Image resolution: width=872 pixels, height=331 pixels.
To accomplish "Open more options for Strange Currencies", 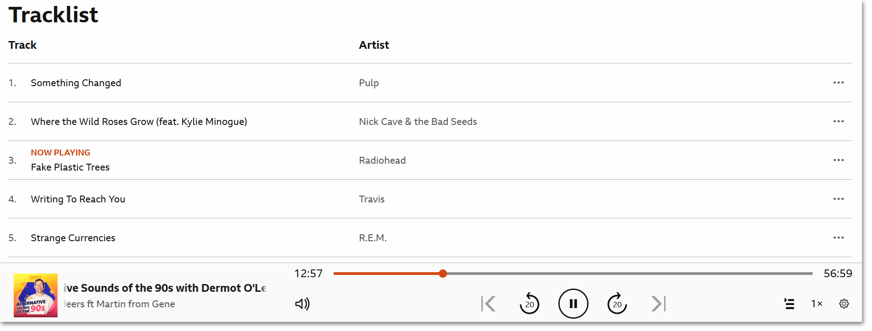I will (838, 238).
